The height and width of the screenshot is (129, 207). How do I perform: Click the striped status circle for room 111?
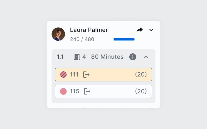tap(63, 75)
